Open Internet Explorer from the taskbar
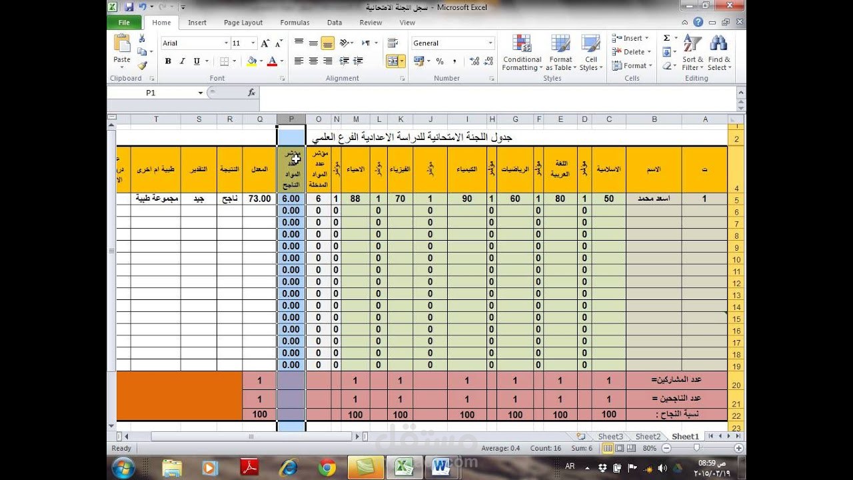Image resolution: width=853 pixels, height=480 pixels. click(288, 467)
